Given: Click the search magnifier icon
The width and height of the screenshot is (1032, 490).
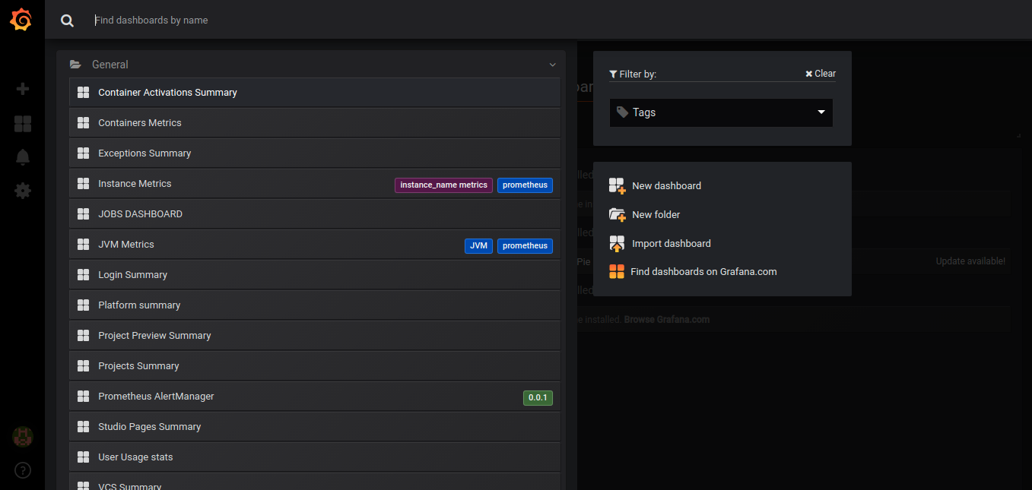Looking at the screenshot, I should 67,21.
